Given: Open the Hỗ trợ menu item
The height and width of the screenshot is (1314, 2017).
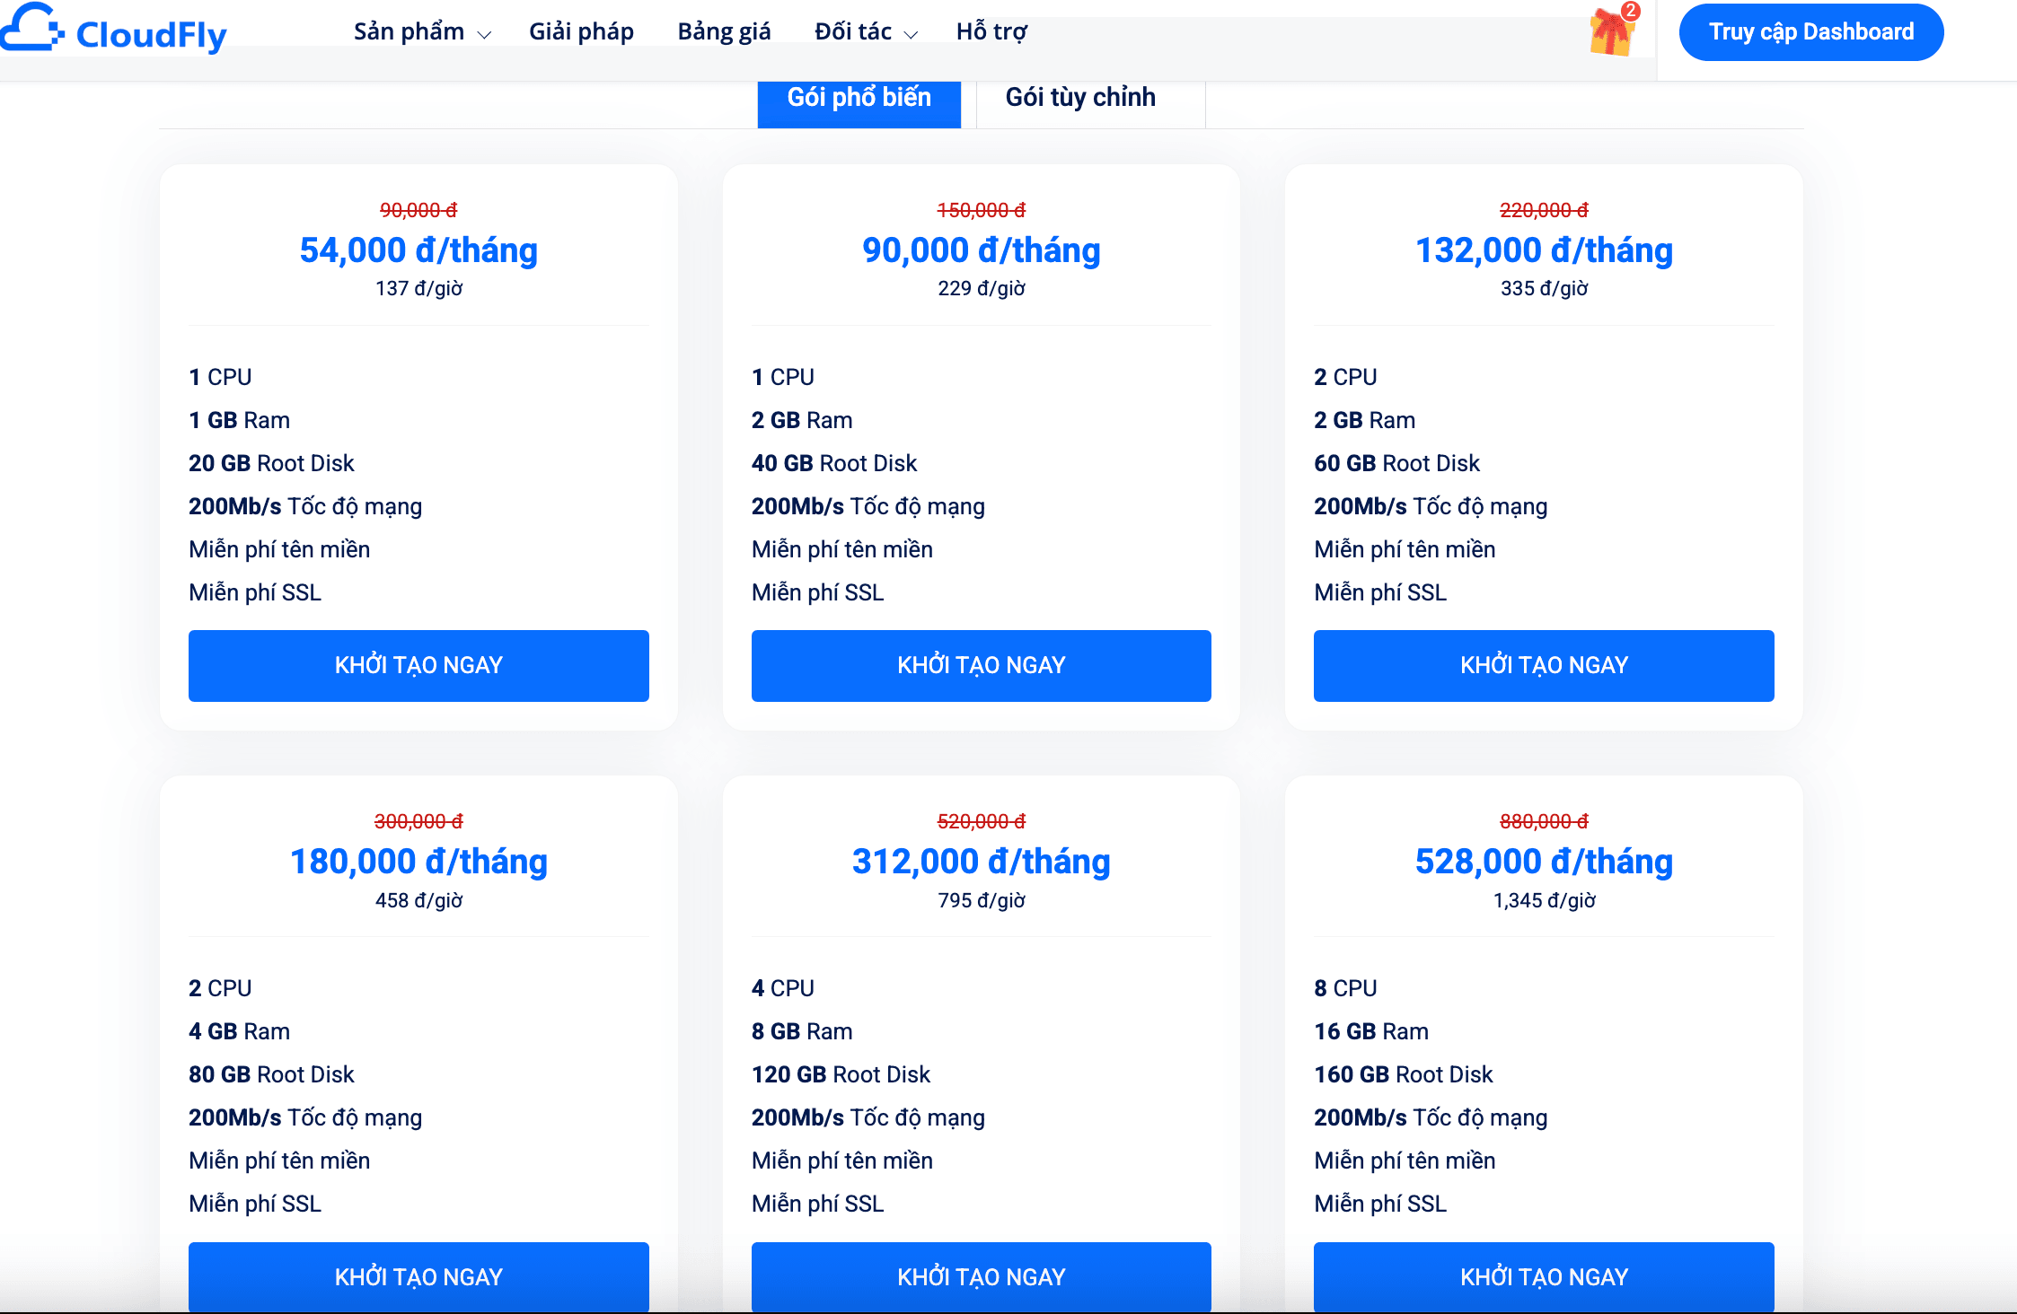Looking at the screenshot, I should pos(991,32).
